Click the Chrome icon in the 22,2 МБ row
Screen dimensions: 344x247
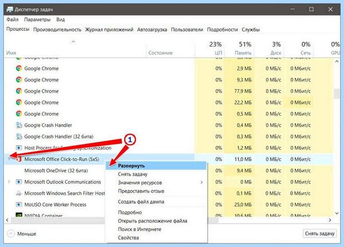point(19,103)
